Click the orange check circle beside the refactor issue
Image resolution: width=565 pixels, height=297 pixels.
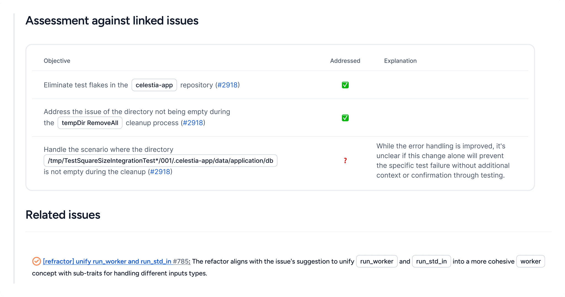coord(36,261)
